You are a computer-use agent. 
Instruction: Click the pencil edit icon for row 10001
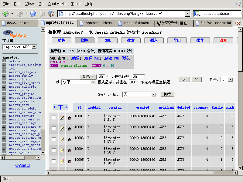click(x=62, y=118)
